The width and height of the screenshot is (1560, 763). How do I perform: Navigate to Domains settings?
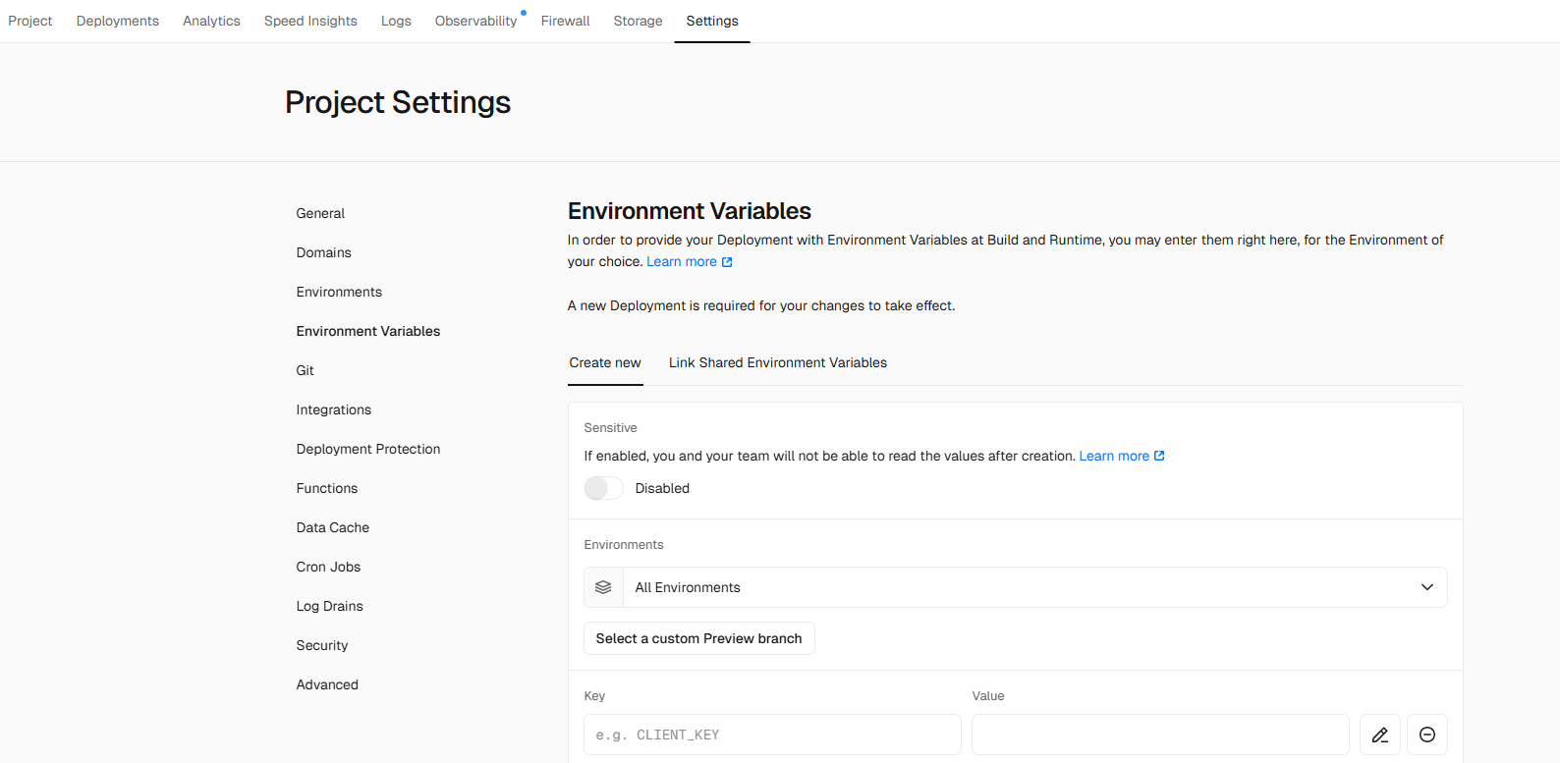tap(323, 252)
